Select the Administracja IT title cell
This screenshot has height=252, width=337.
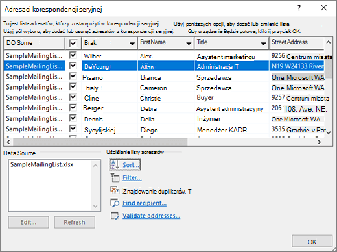[x=231, y=66]
